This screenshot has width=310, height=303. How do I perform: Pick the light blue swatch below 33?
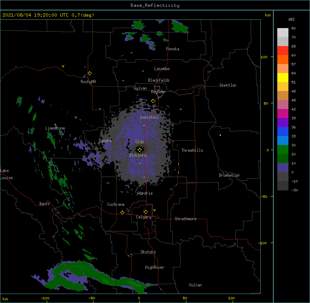pos(283,141)
